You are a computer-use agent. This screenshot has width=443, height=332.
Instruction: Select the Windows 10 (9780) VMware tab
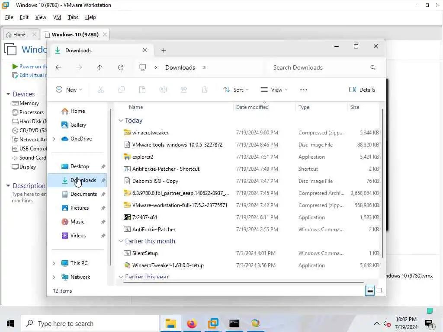tap(75, 35)
